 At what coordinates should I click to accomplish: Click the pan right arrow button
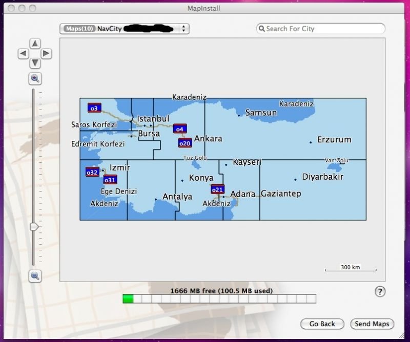[46, 53]
